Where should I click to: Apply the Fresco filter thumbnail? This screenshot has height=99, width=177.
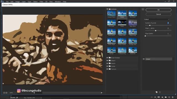tap(122, 23)
